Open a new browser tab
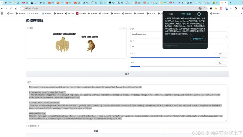The height and width of the screenshot is (137, 243). click(x=231, y=3)
